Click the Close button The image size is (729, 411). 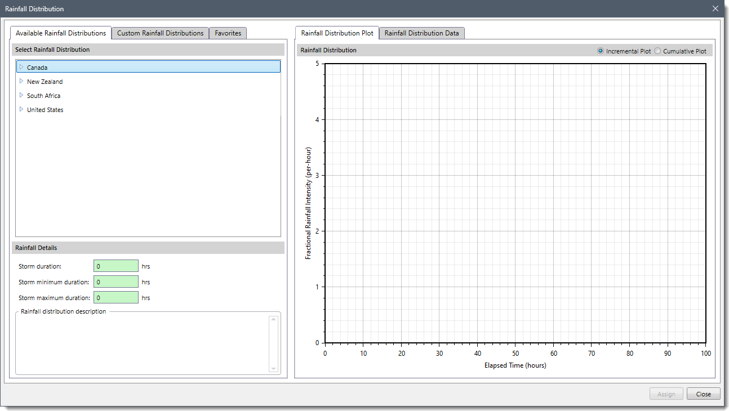704,394
